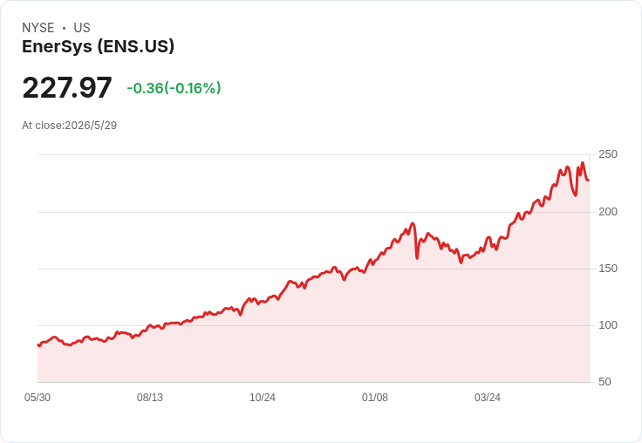The width and height of the screenshot is (642, 443).
Task: Click the At close:2026/5/29 date text
Action: 69,126
